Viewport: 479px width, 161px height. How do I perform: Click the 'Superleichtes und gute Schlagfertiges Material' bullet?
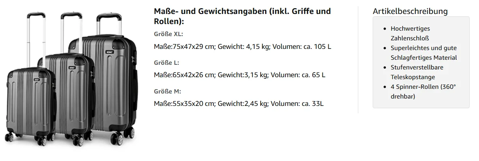click(x=423, y=53)
